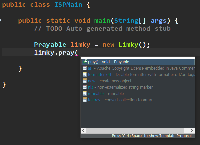This screenshot has height=145, width=200.
Task: Click the horizontal scrollbar thumb in proposals popup
Action: pos(135,131)
